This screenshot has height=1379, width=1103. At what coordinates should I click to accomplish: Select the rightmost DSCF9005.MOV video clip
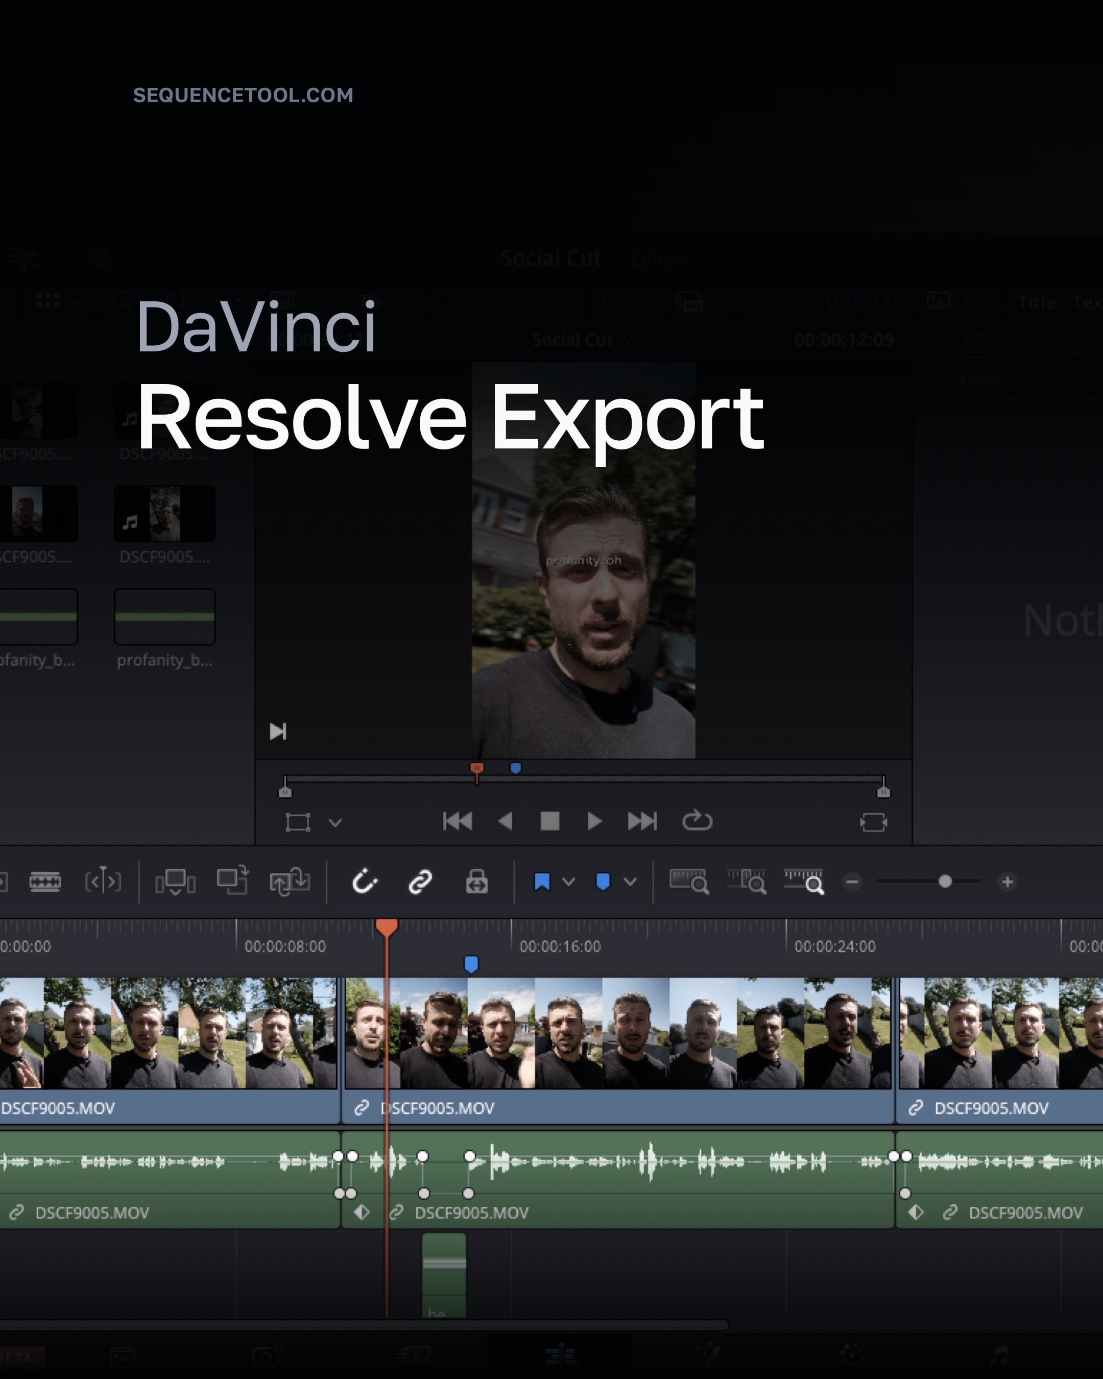click(999, 1050)
